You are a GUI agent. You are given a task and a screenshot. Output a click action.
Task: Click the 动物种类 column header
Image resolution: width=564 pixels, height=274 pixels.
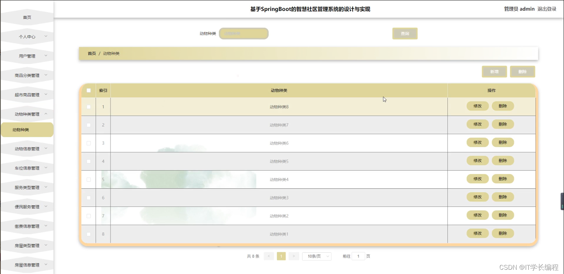click(x=279, y=90)
